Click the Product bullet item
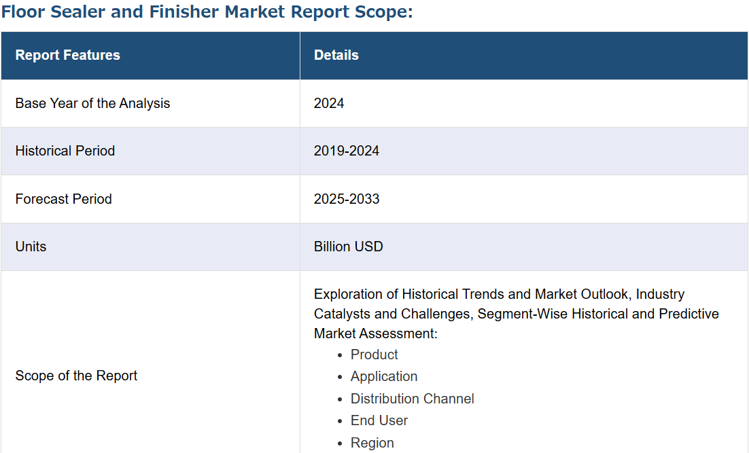This screenshot has width=749, height=453. click(x=374, y=355)
